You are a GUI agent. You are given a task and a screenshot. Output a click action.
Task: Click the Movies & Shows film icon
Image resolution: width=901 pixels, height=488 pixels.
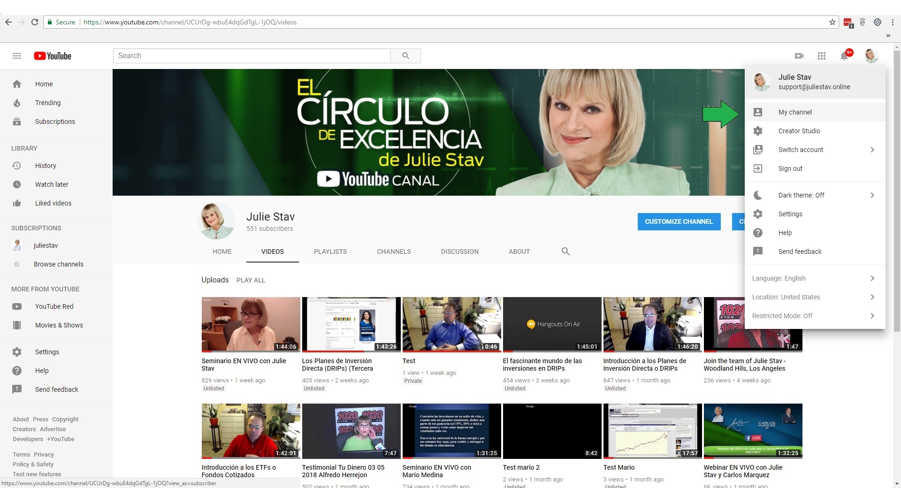pos(17,325)
